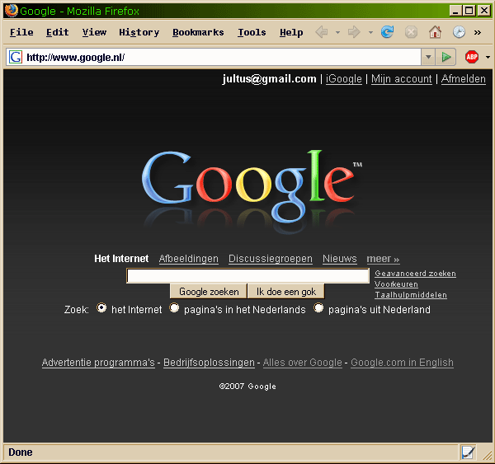Open the File menu
This screenshot has height=464, width=495.
(21, 32)
